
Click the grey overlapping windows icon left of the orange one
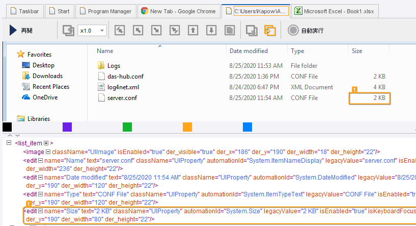pos(252,31)
